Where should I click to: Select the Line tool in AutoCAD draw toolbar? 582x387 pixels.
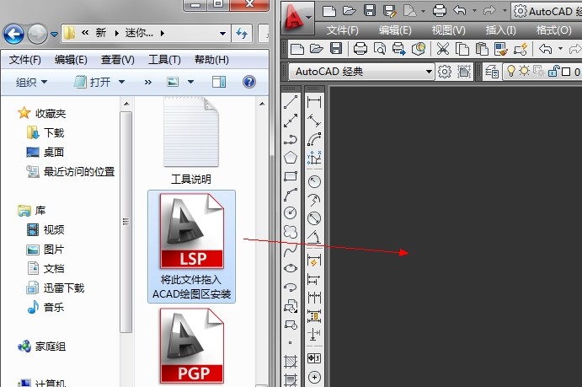291,102
